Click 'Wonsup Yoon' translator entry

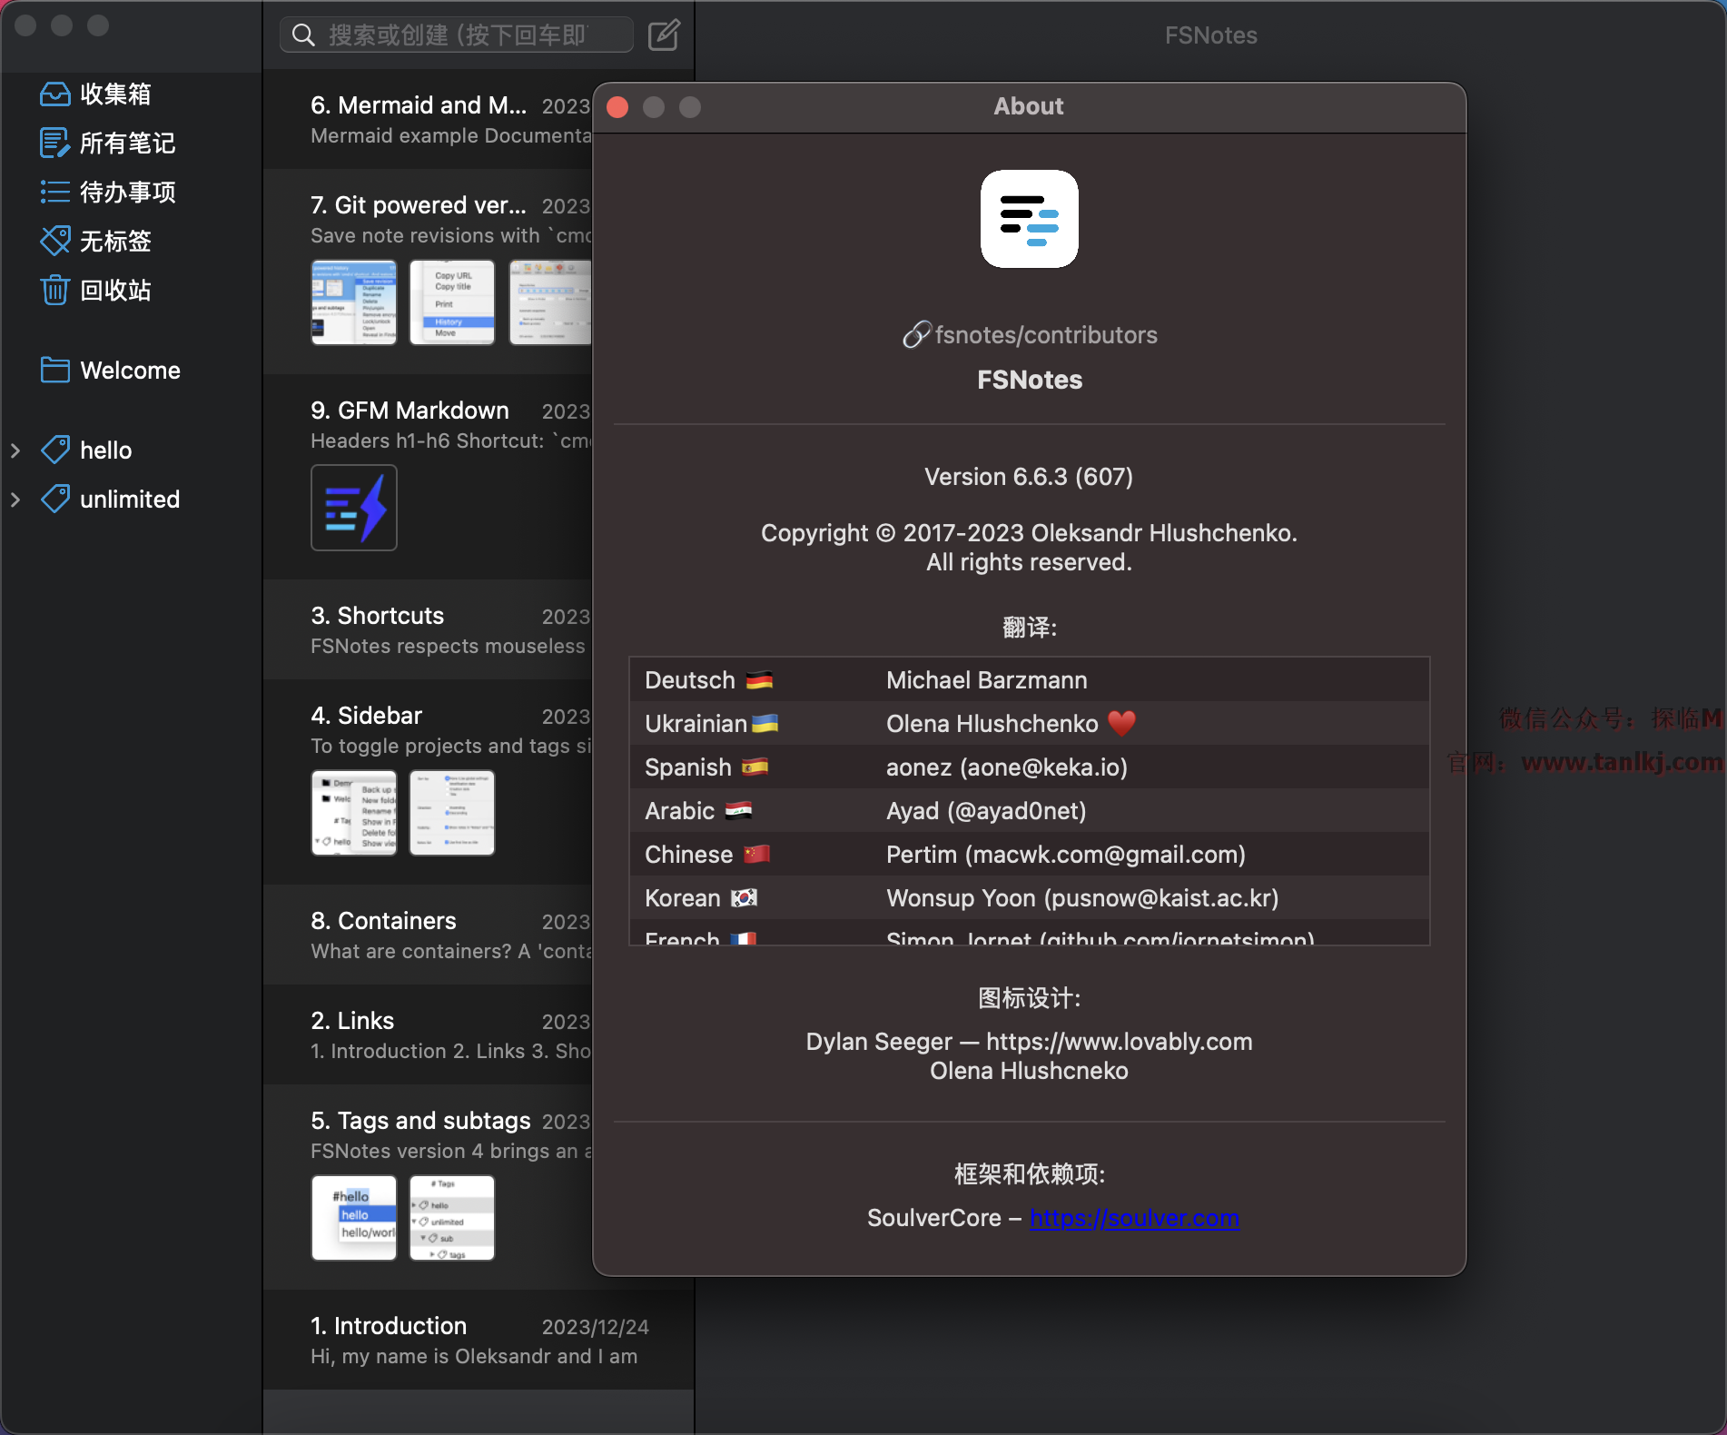pyautogui.click(x=1082, y=898)
